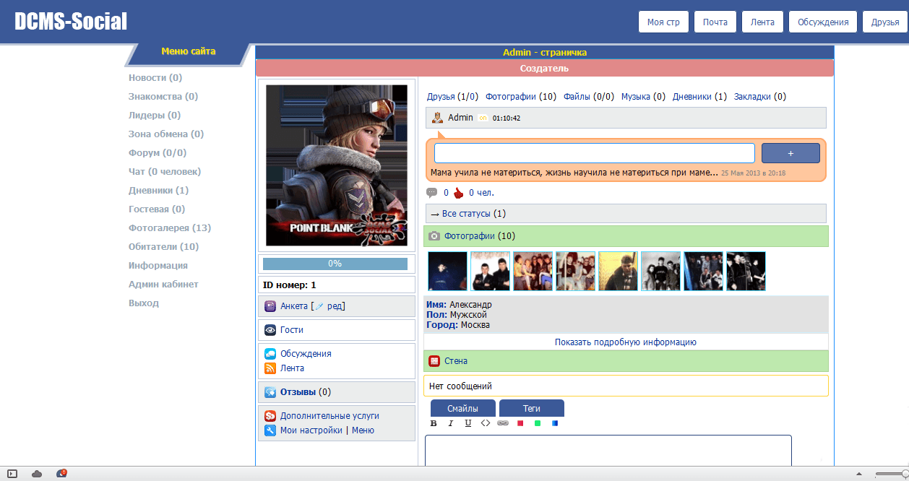Open Музыка (0) profile link
The image size is (909, 481).
644,97
